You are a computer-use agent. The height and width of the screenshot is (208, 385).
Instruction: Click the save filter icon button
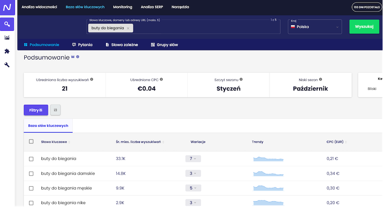click(56, 110)
